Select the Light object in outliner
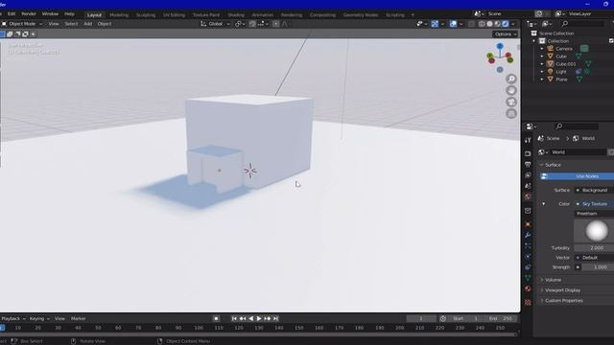Viewport: 614px width, 345px height. 560,72
